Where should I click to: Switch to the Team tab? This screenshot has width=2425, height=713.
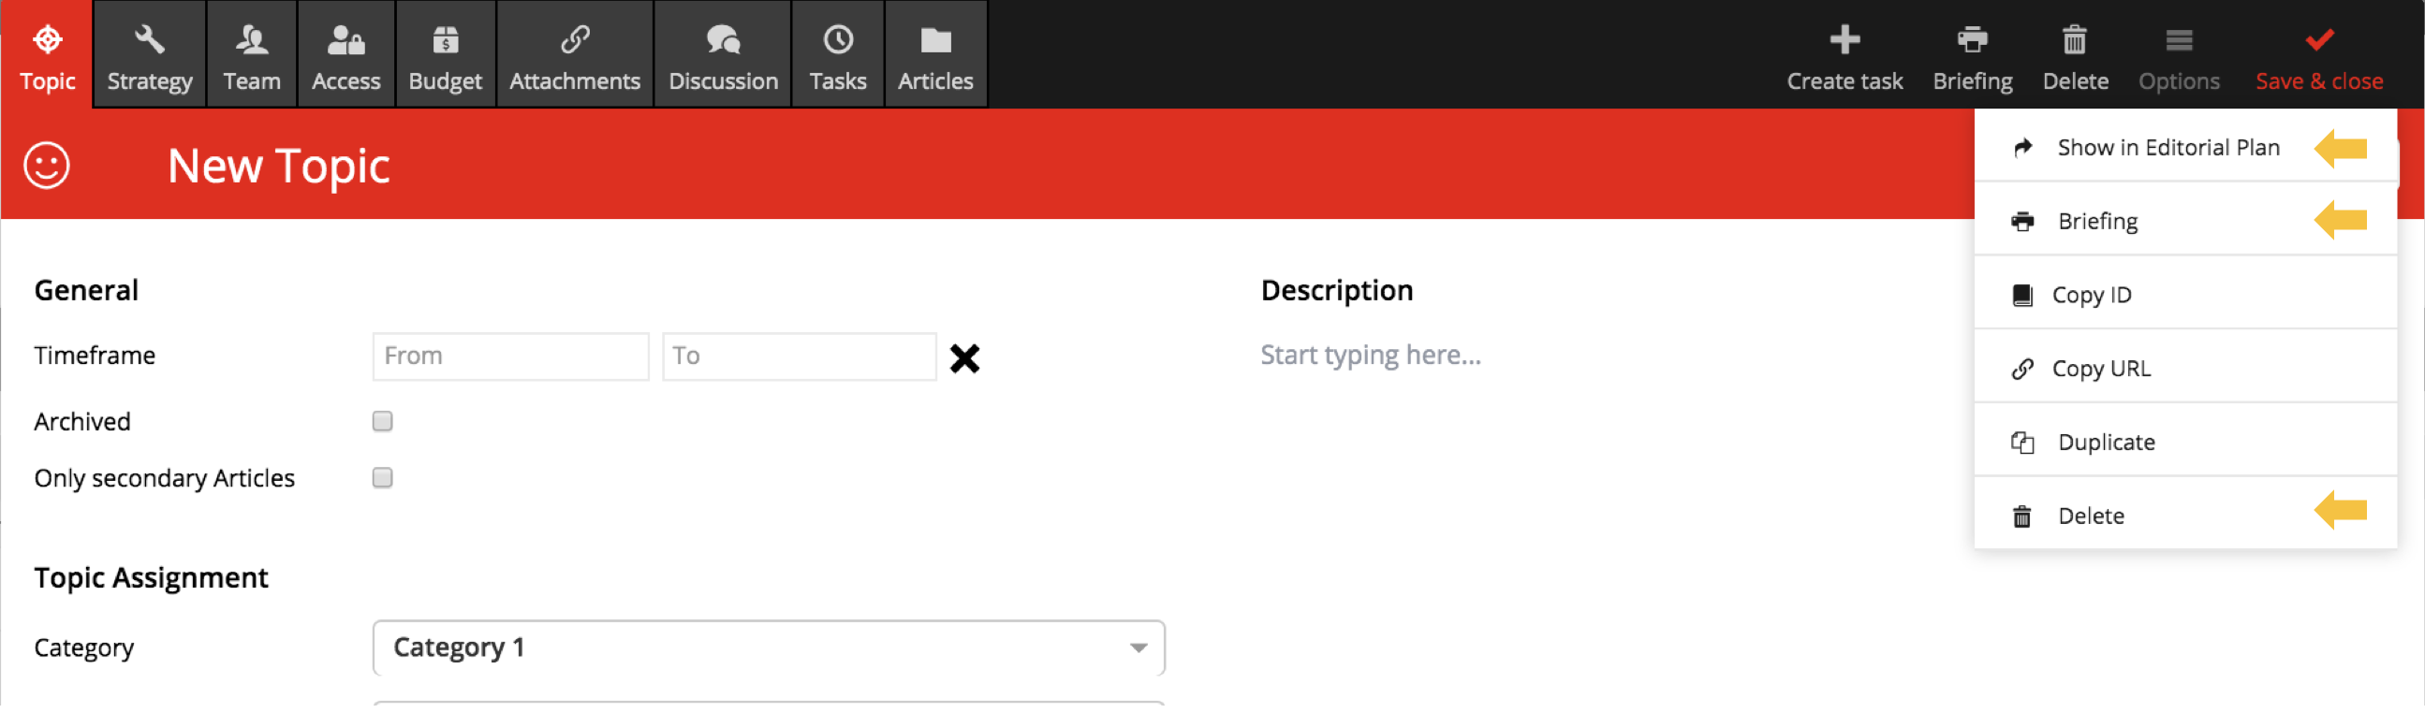(x=251, y=54)
